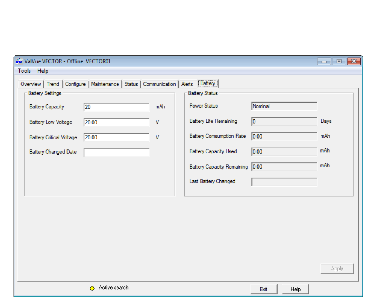Click the Battery Capacity Used field

click(x=284, y=152)
